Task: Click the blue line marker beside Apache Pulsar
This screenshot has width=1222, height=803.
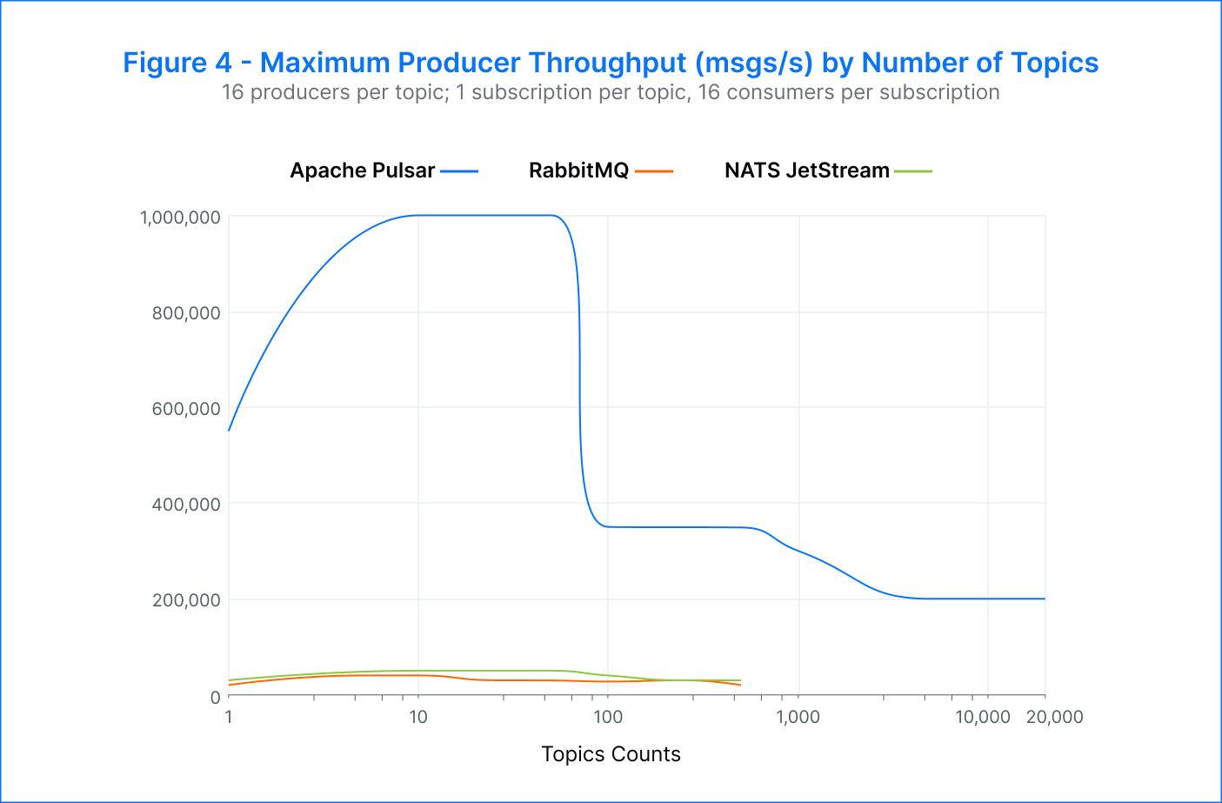Action: [x=461, y=171]
